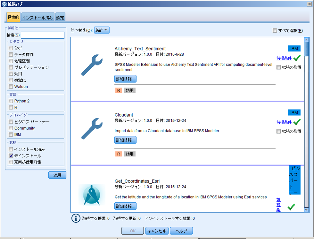The height and width of the screenshot is (239, 314).
Task: Click the キャンセル button
Action: tap(157, 231)
